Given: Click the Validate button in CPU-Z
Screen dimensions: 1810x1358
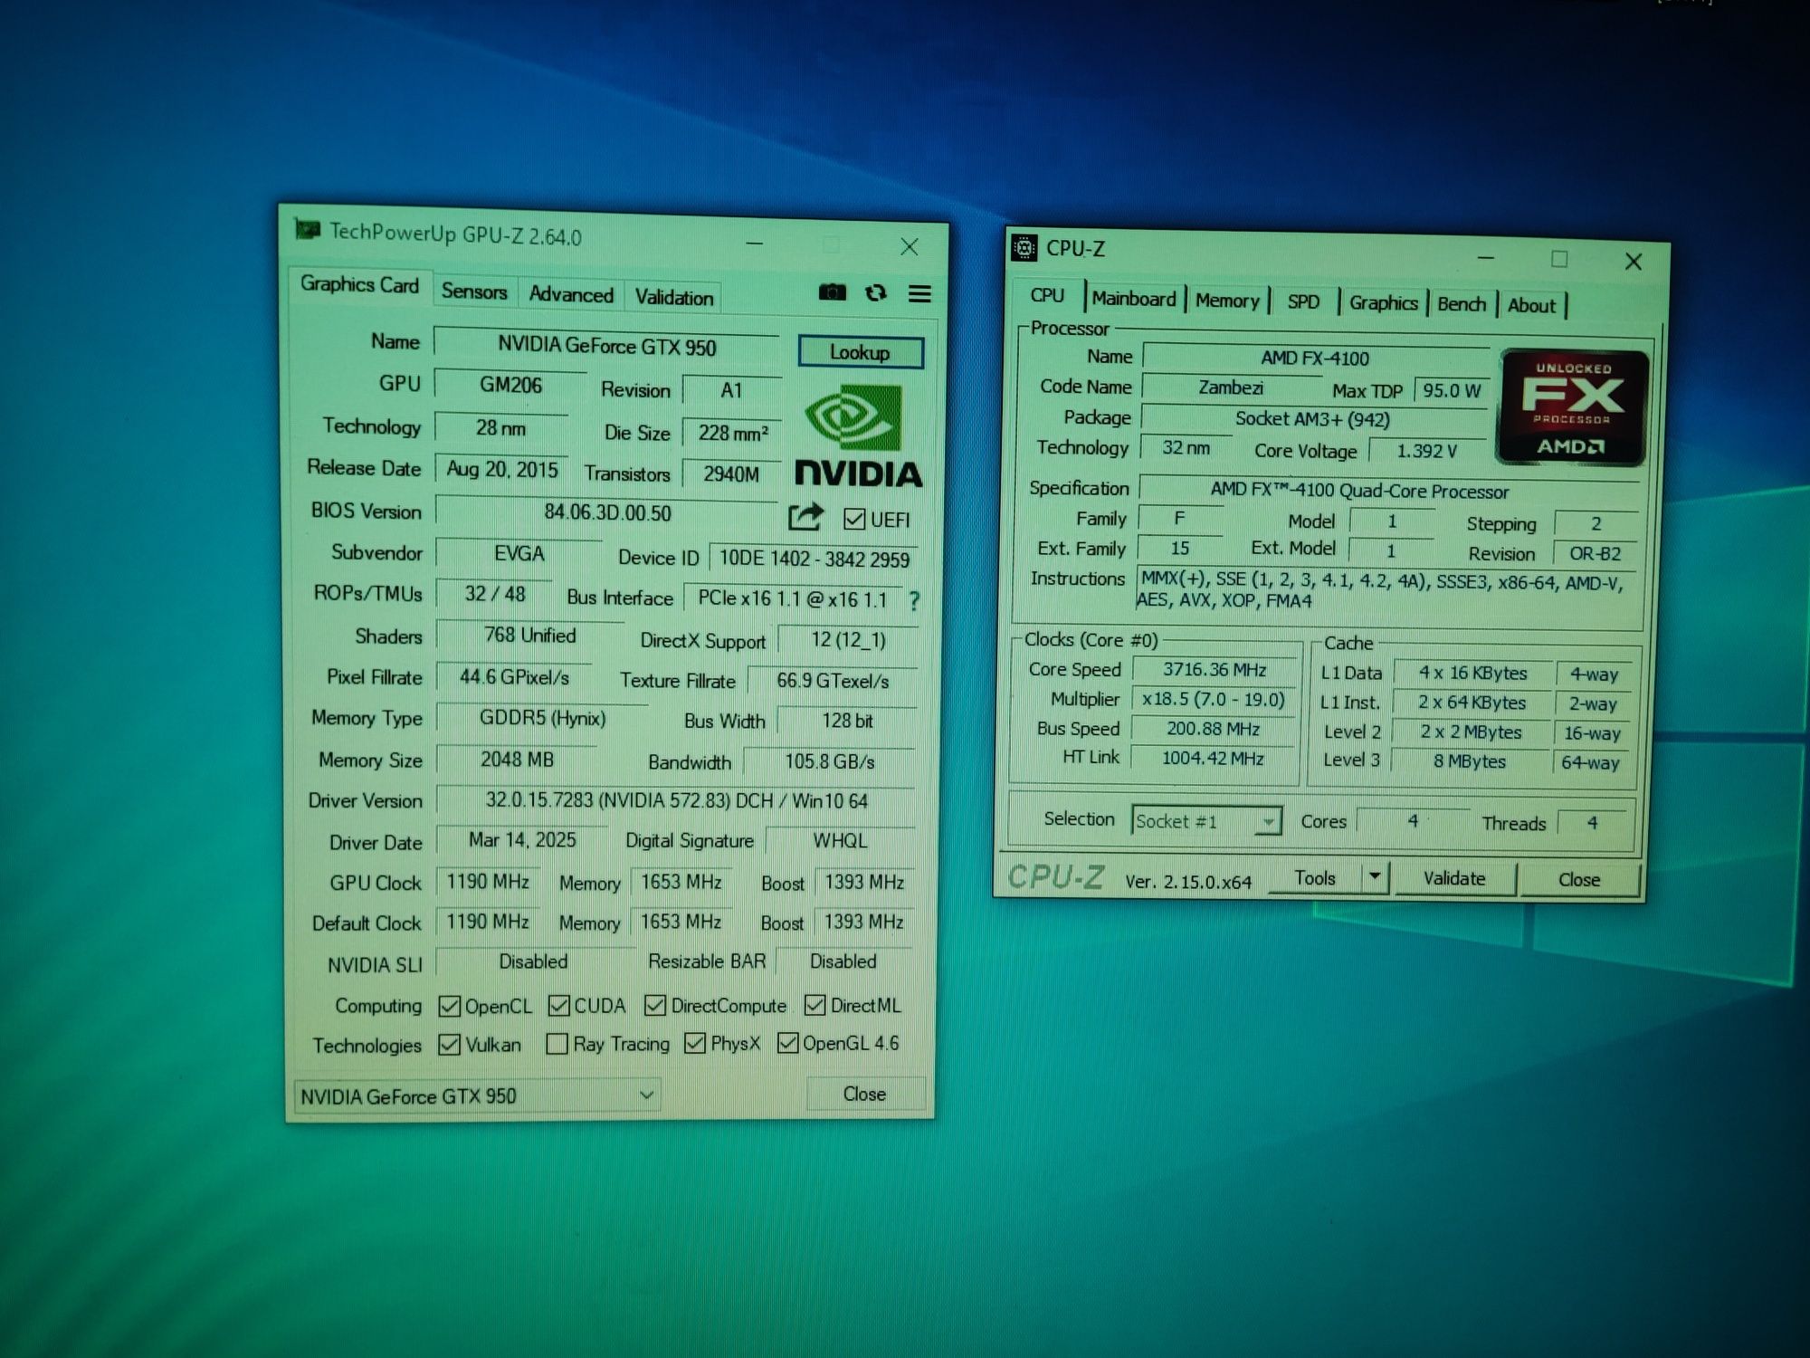Looking at the screenshot, I should [x=1454, y=878].
